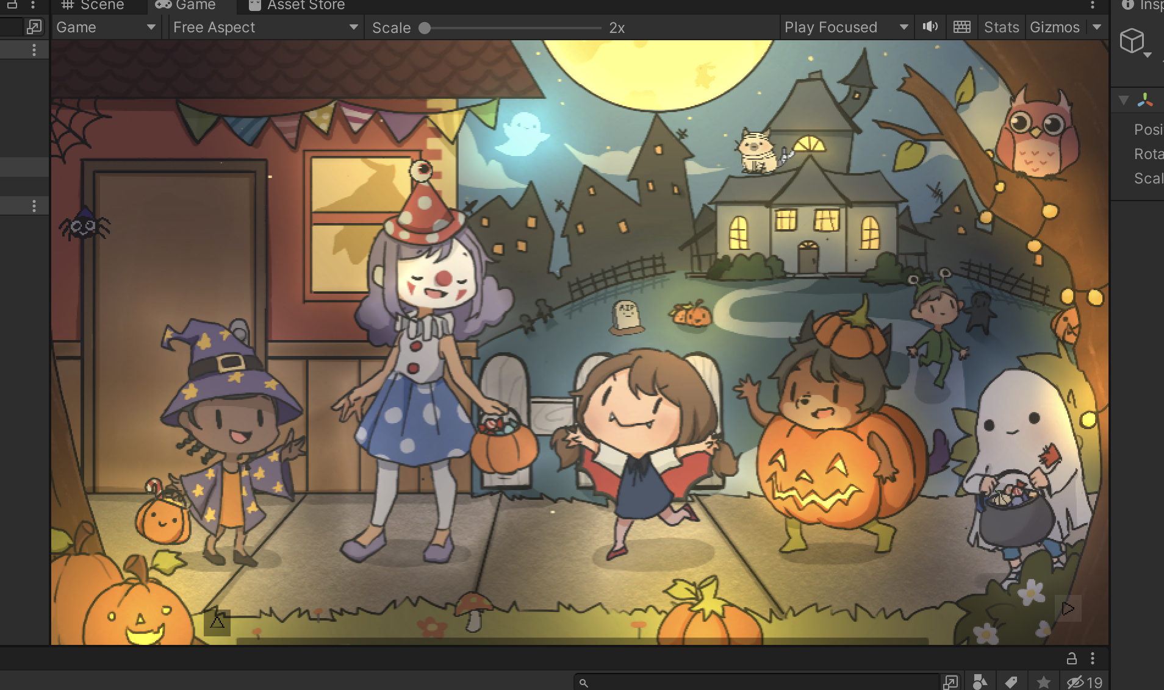Screen dimensions: 1164x690
Task: Click the Scale slider handle
Action: click(x=425, y=28)
